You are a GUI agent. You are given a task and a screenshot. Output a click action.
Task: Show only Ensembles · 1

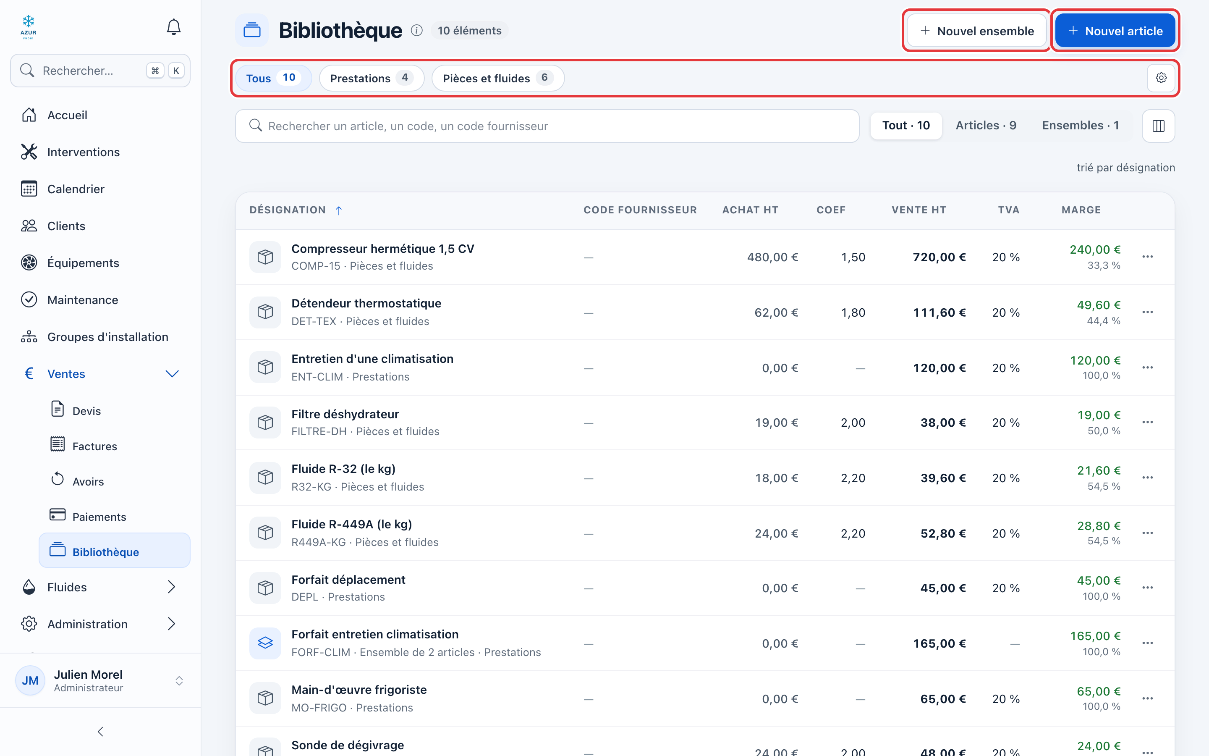pyautogui.click(x=1080, y=126)
